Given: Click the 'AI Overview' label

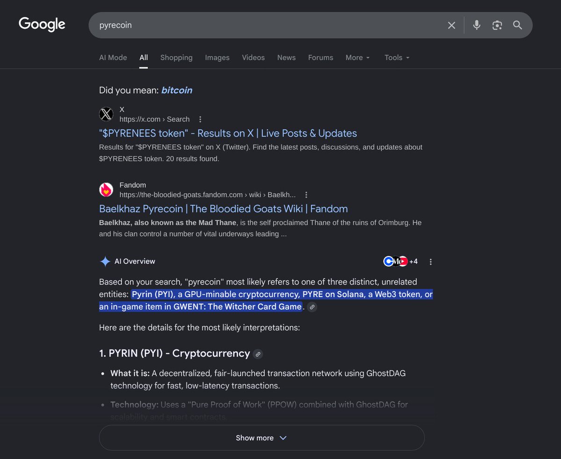Looking at the screenshot, I should (135, 262).
